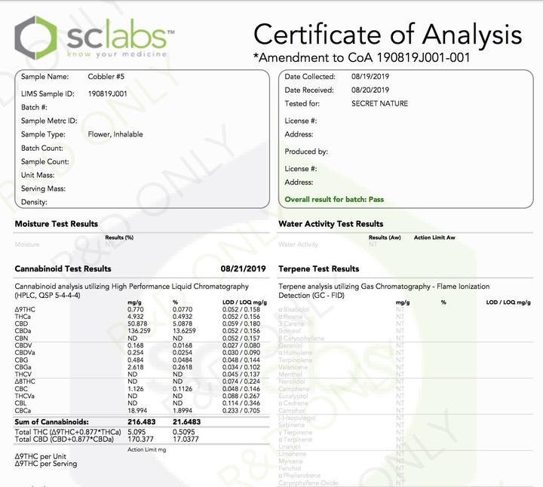Click 'Results (%)' moisture column header
This screenshot has height=487, width=543.
(x=119, y=237)
